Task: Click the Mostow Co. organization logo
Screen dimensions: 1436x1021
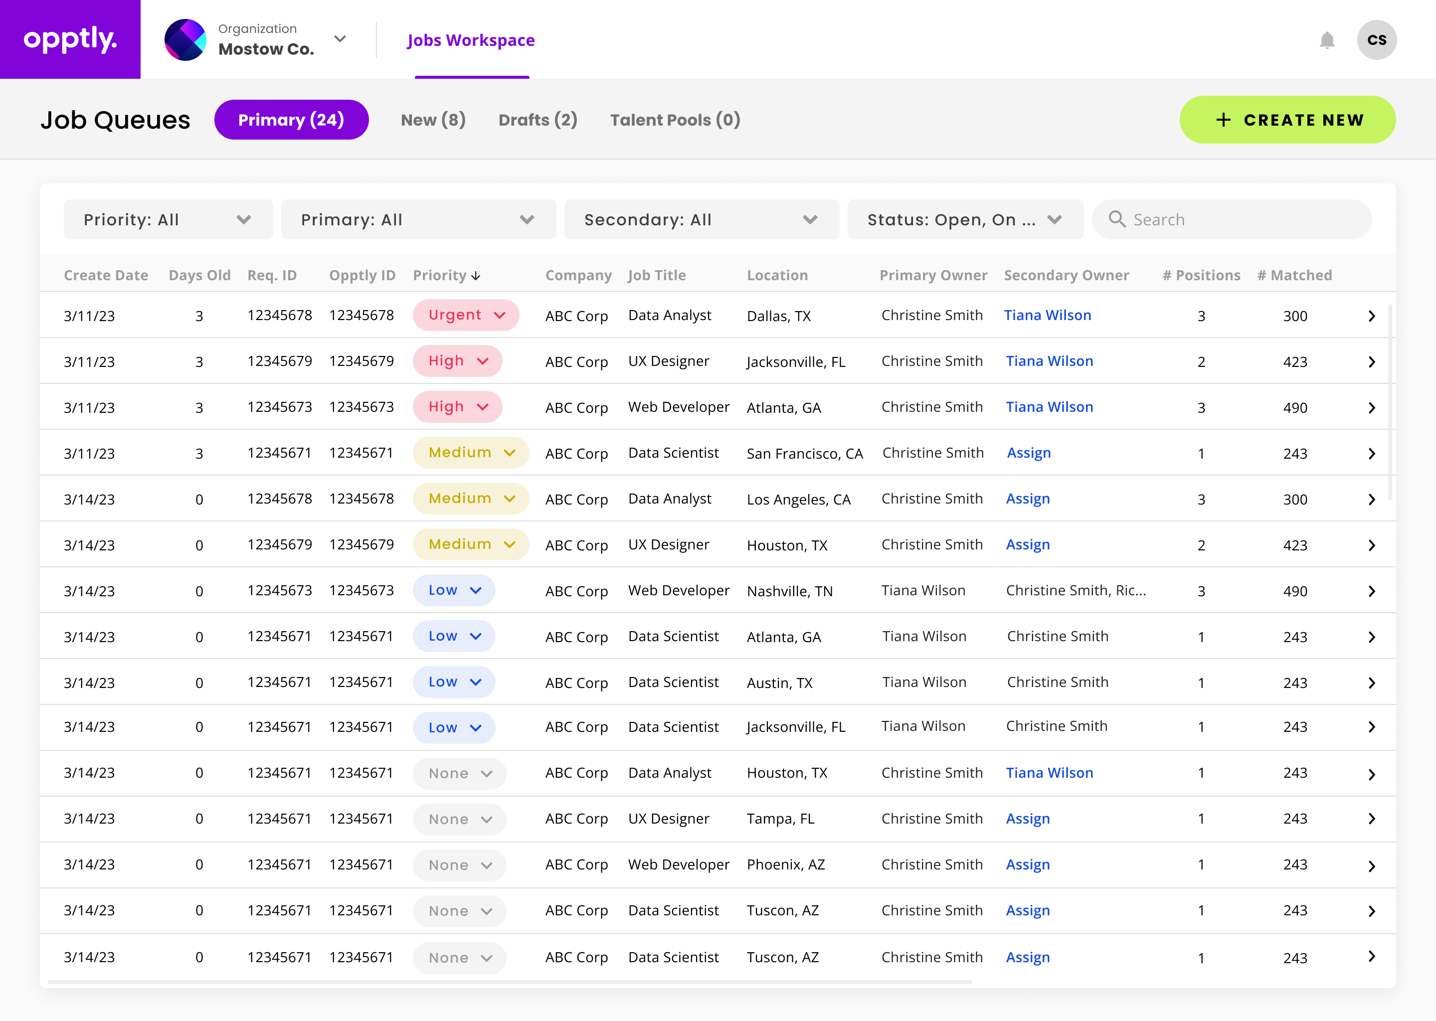Action: [185, 39]
